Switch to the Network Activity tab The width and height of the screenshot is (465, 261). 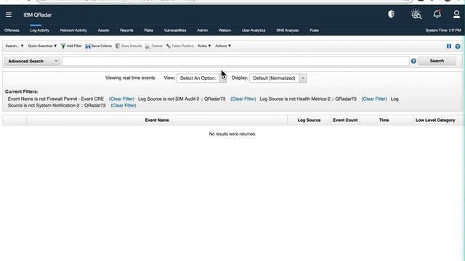73,30
